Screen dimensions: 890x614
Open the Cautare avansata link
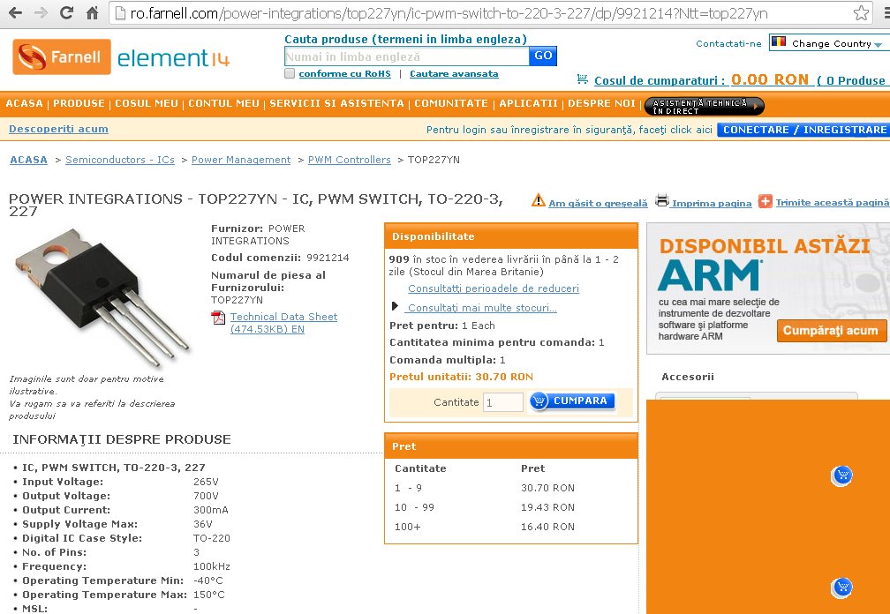click(454, 74)
